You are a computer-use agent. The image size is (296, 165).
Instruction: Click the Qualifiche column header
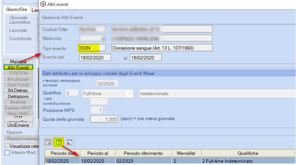248,153
